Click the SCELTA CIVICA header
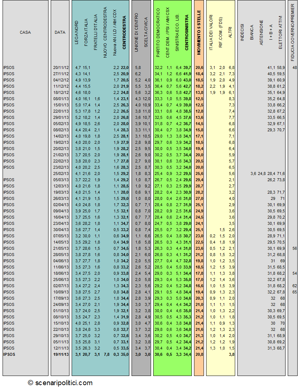305x391 pixels. (x=146, y=32)
